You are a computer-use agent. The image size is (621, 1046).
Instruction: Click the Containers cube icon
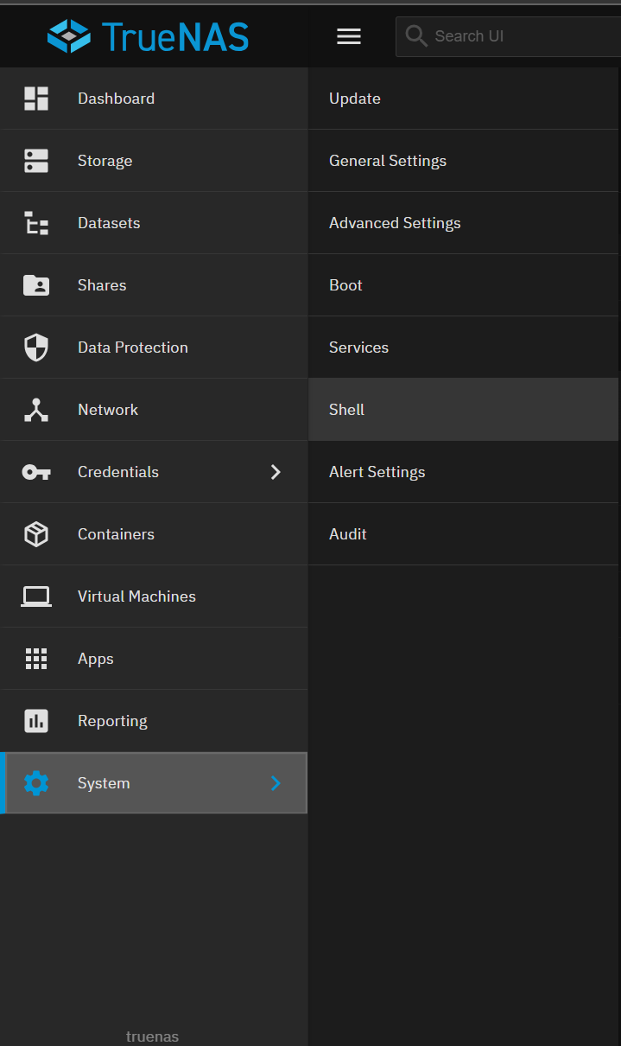(36, 534)
